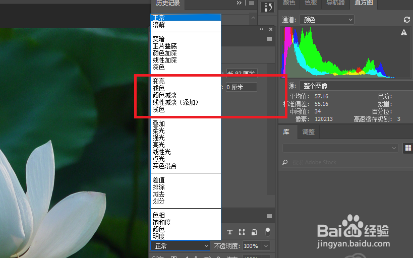Choose 颜色减淡 blend mode

coord(186,95)
